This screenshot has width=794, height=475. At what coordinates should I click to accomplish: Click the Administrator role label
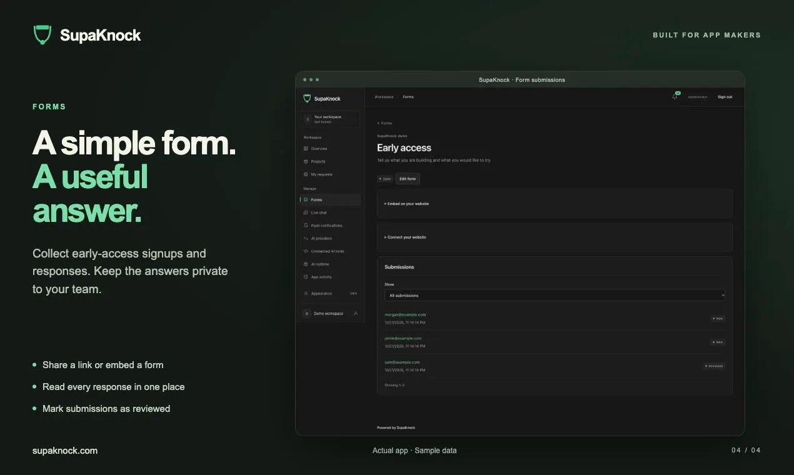tap(698, 97)
